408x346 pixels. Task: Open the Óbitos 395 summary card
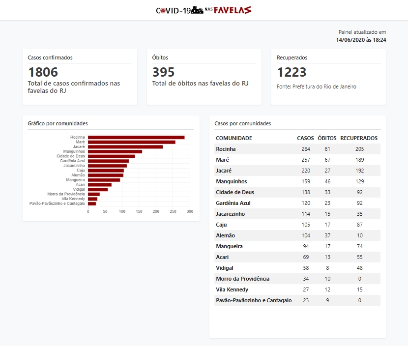(204, 77)
